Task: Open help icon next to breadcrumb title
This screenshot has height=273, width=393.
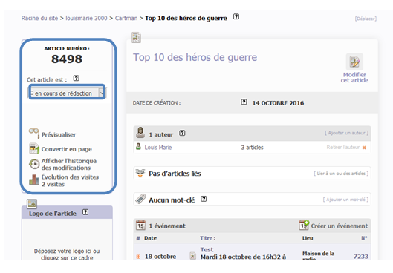Action: [236, 17]
